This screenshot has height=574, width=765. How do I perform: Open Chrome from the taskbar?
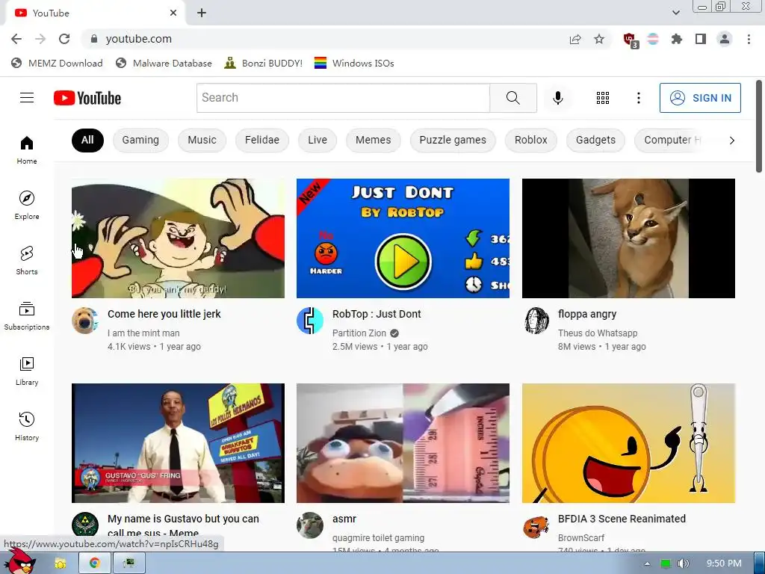pyautogui.click(x=95, y=564)
